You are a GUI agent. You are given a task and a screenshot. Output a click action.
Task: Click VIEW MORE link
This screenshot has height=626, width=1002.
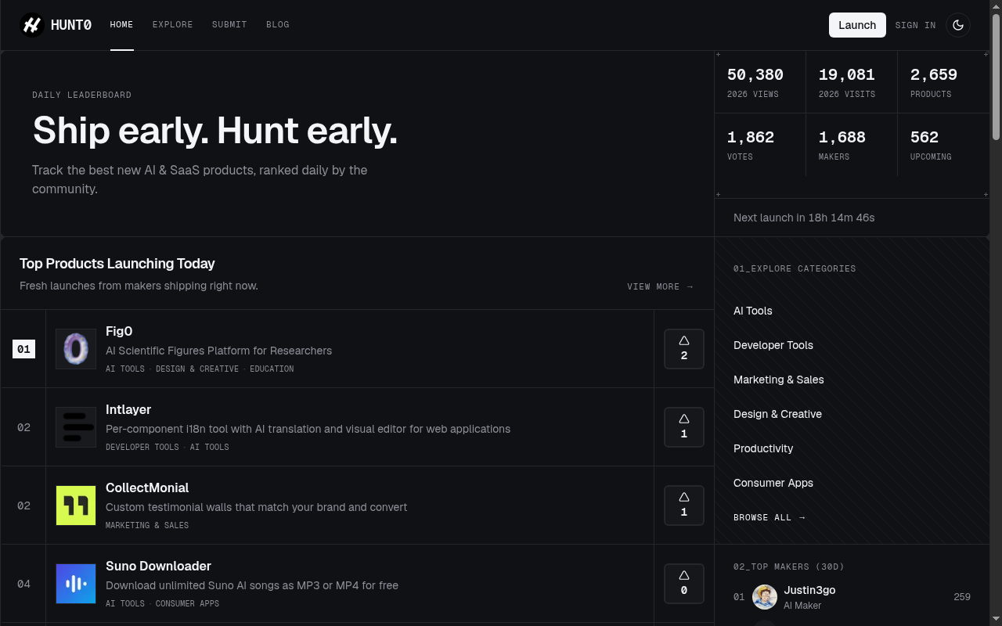click(661, 286)
